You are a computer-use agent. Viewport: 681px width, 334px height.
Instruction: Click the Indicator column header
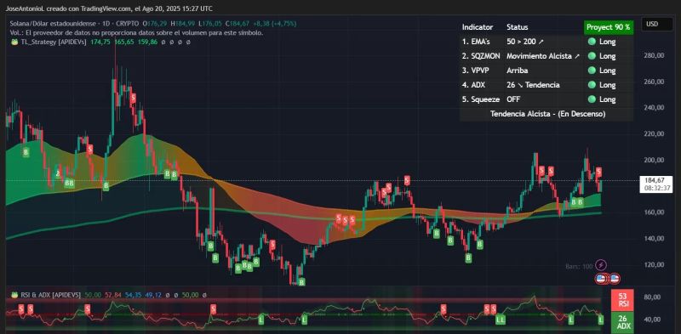tap(478, 27)
